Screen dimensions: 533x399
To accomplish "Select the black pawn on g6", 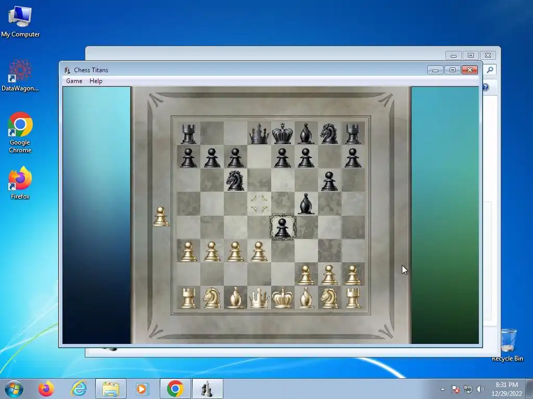I will coord(329,181).
